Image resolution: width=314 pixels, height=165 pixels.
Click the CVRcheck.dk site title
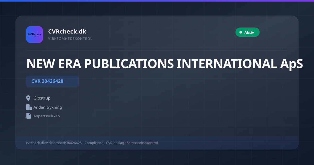(x=67, y=31)
